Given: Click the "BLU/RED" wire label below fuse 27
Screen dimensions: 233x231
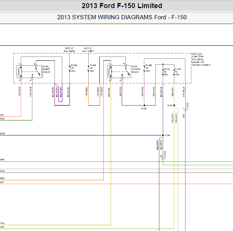Looking at the screenshot, I should [x=68, y=92].
